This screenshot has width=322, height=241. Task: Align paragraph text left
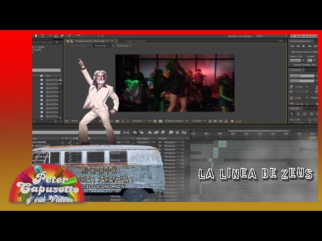coord(292,114)
